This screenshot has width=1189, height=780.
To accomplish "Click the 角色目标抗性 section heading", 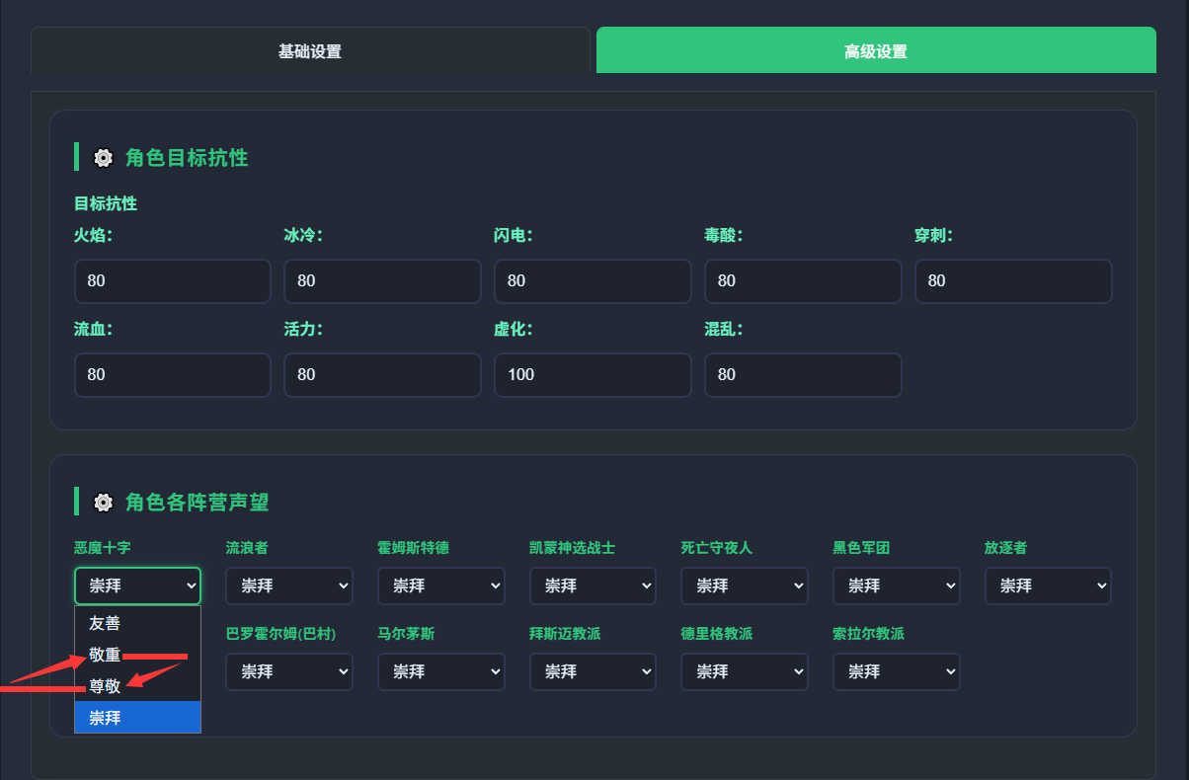I will [187, 158].
